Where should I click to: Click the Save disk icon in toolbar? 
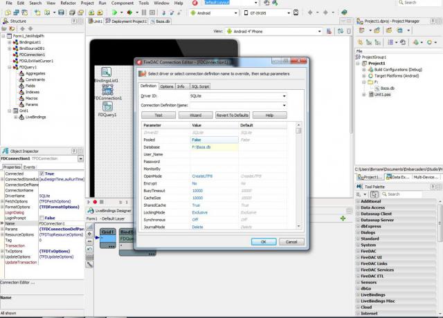pos(62,12)
